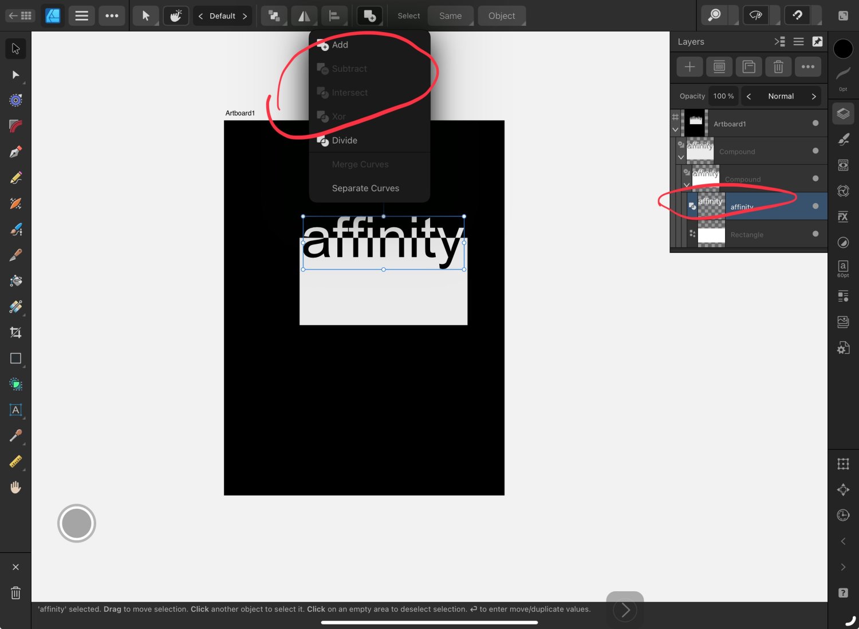Image resolution: width=859 pixels, height=629 pixels.
Task: Return to the document gallery with the back arrow
Action: (x=20, y=15)
